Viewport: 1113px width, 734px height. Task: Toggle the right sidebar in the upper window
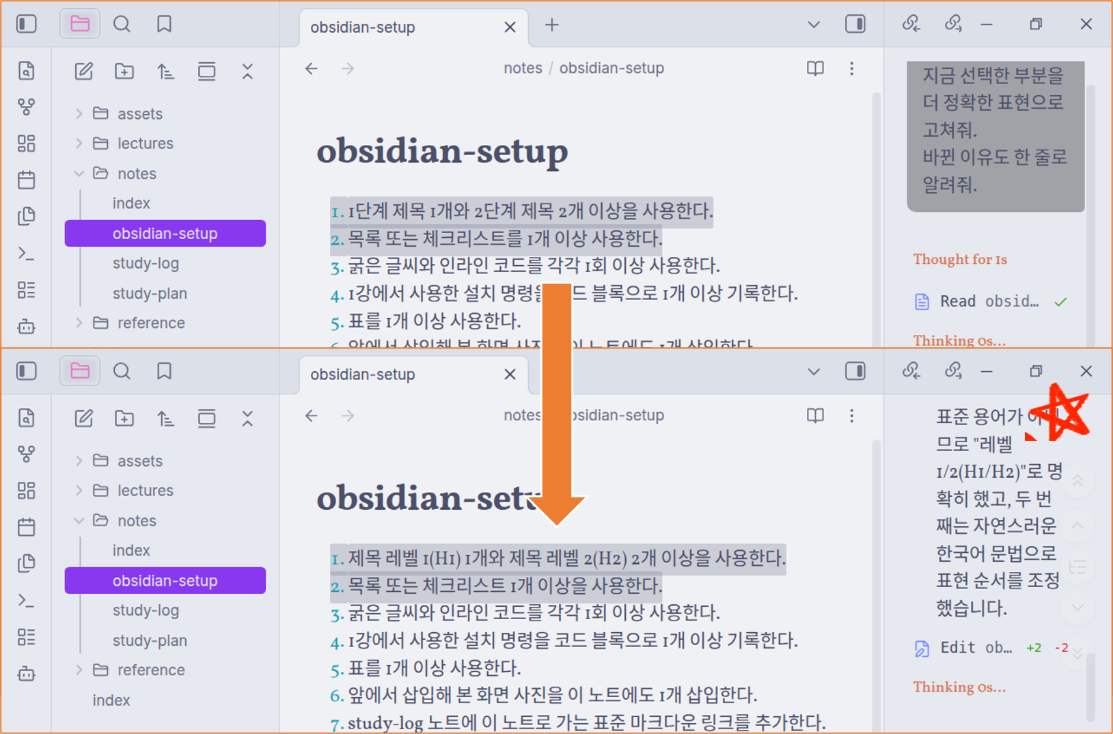coord(855,25)
